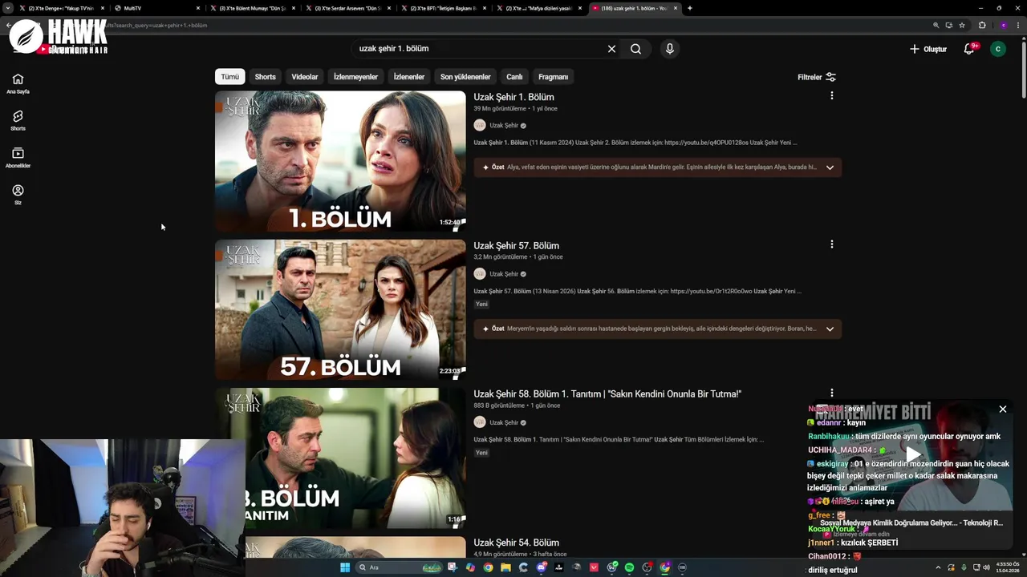Open Filtreler search filters

pos(817,77)
